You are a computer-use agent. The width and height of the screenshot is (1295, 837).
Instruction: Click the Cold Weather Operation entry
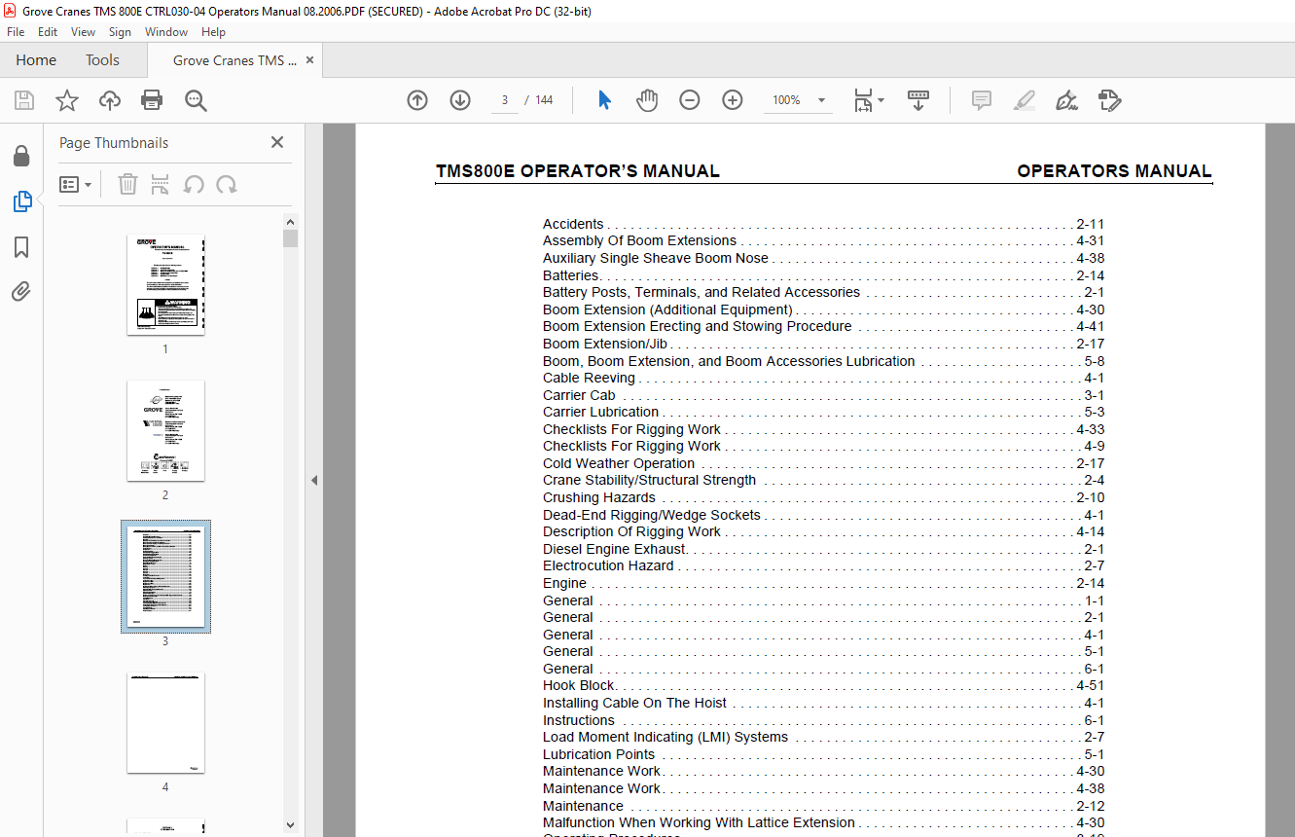point(823,463)
